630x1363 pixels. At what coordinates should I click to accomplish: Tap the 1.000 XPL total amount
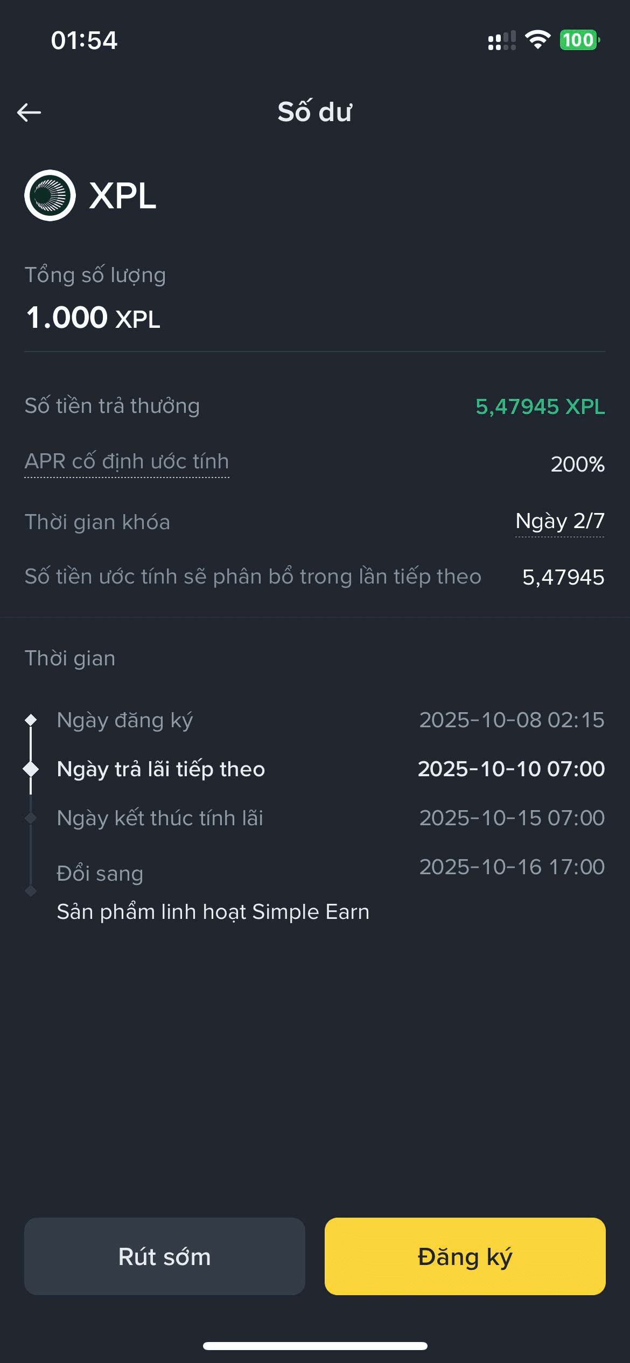click(x=93, y=318)
